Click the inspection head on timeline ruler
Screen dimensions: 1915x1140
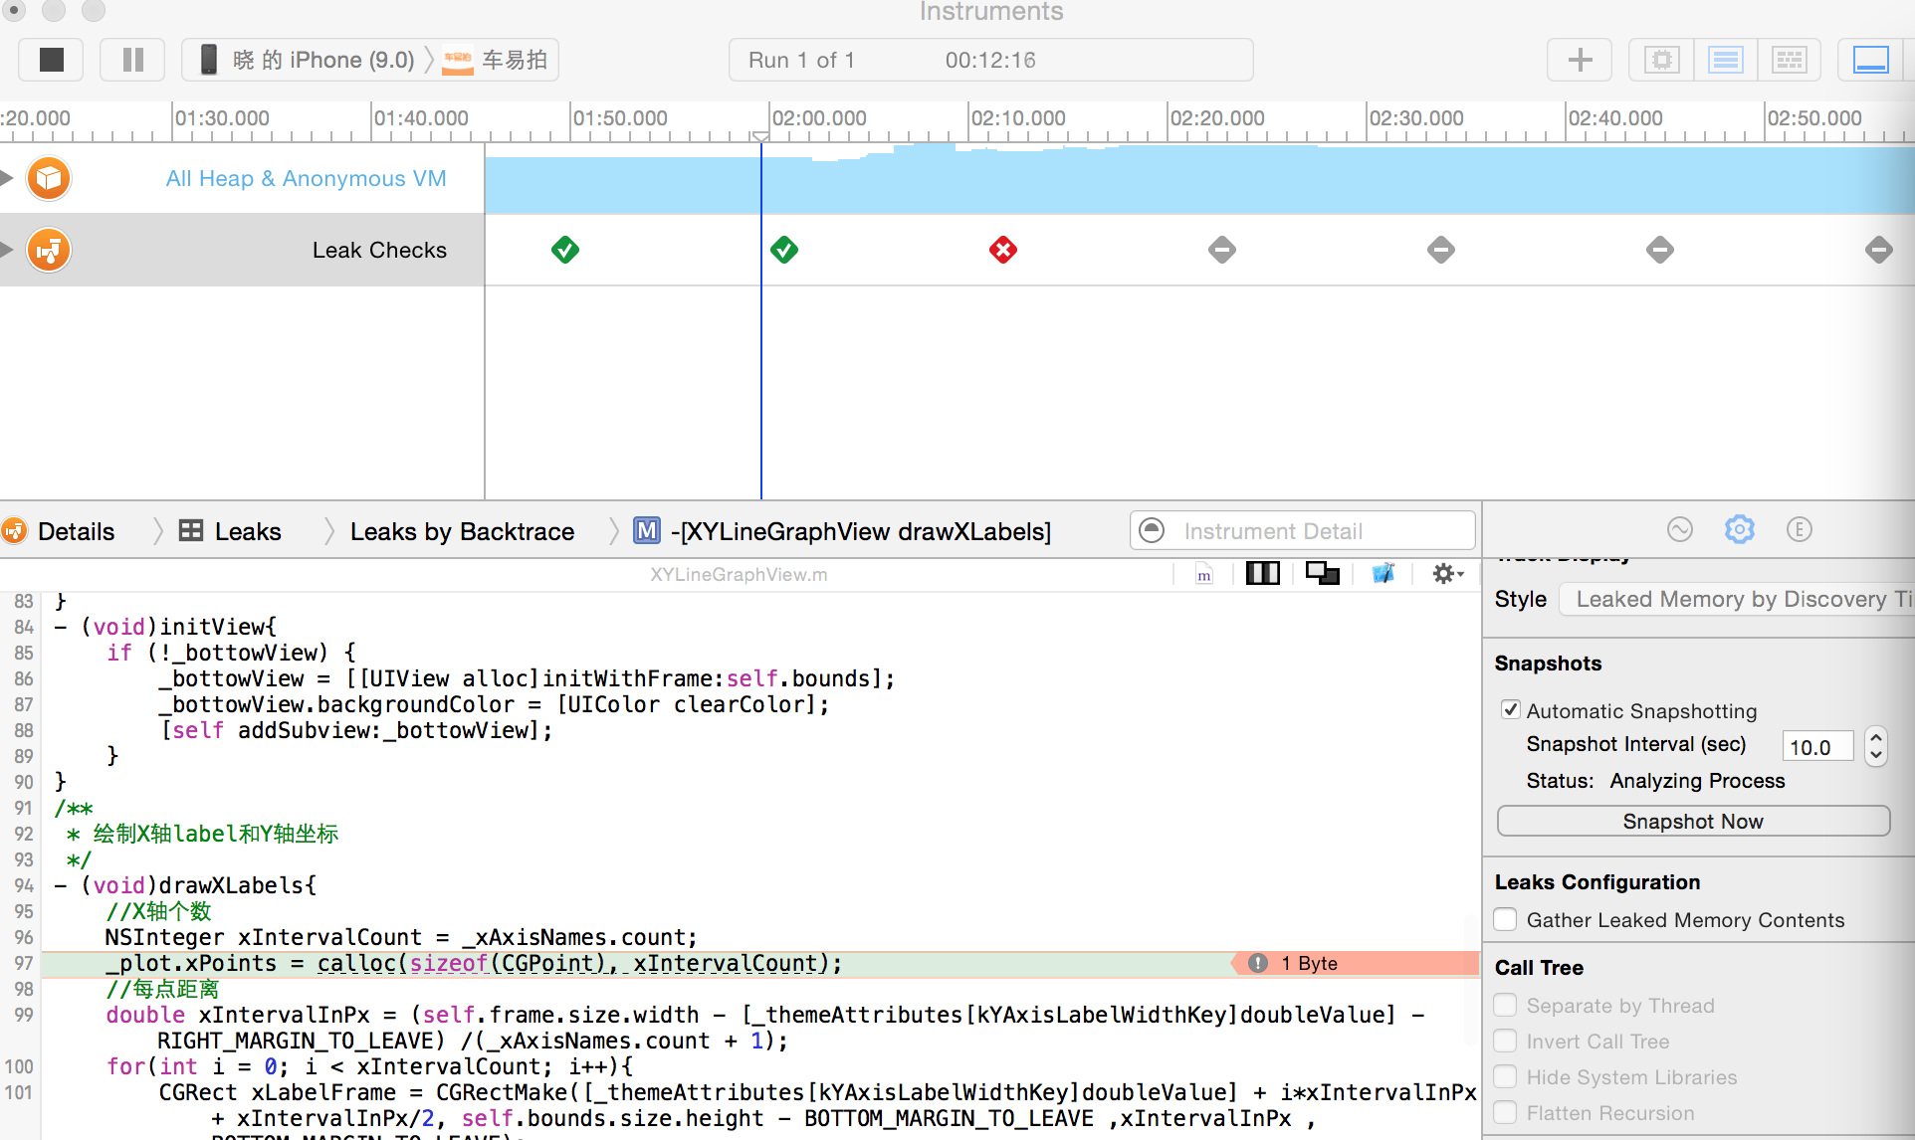click(760, 136)
